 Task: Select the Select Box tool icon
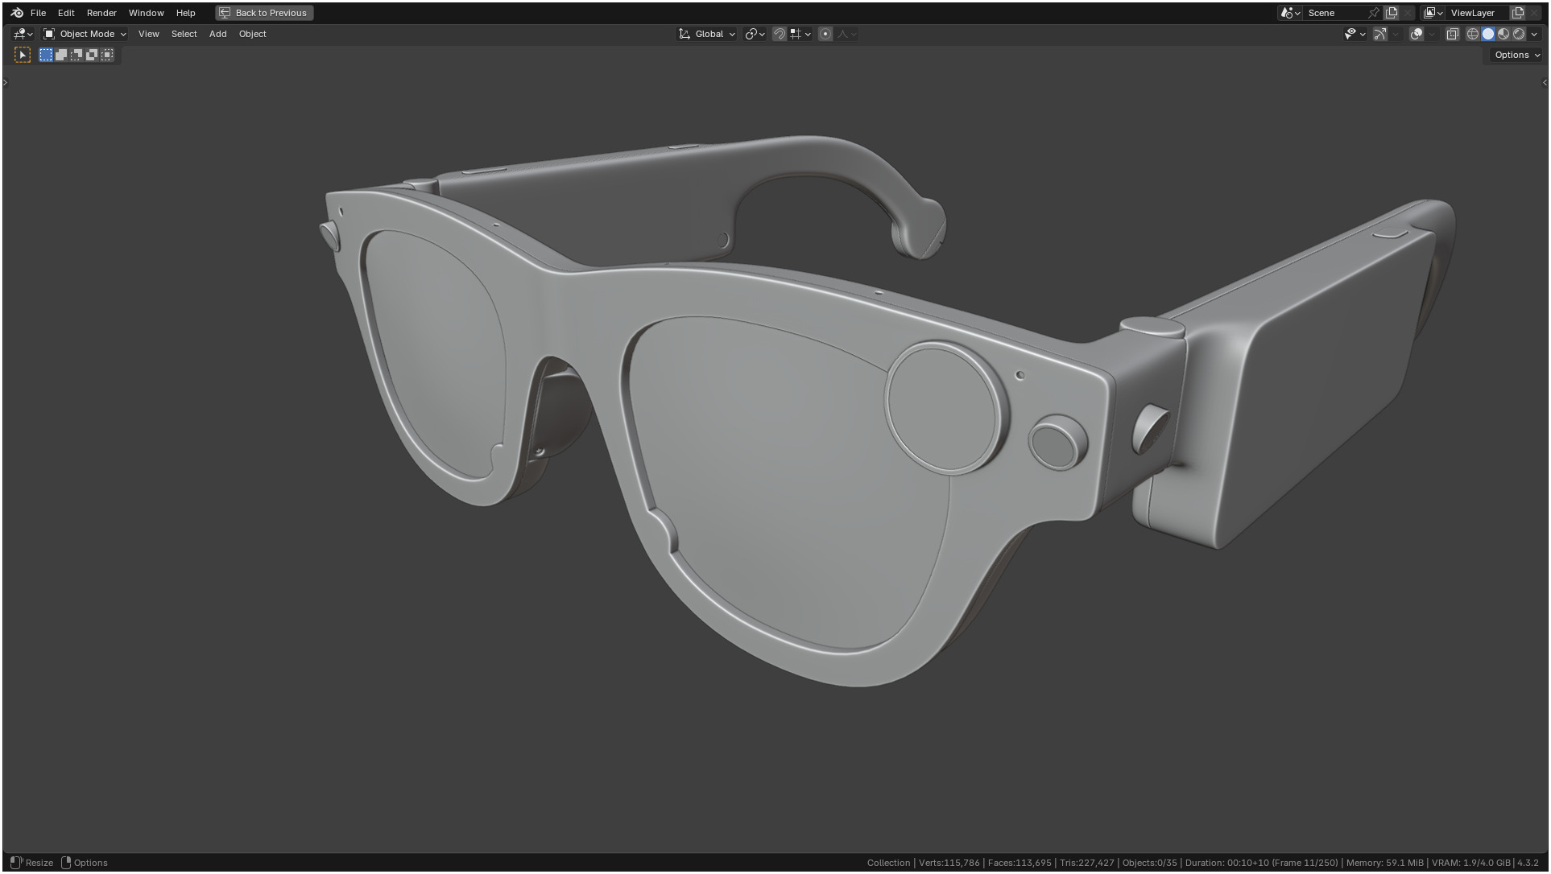coord(23,55)
